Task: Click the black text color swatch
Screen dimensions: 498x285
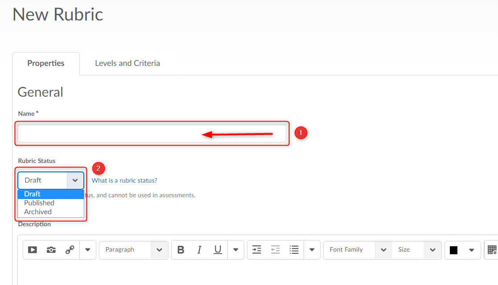Action: (x=454, y=250)
